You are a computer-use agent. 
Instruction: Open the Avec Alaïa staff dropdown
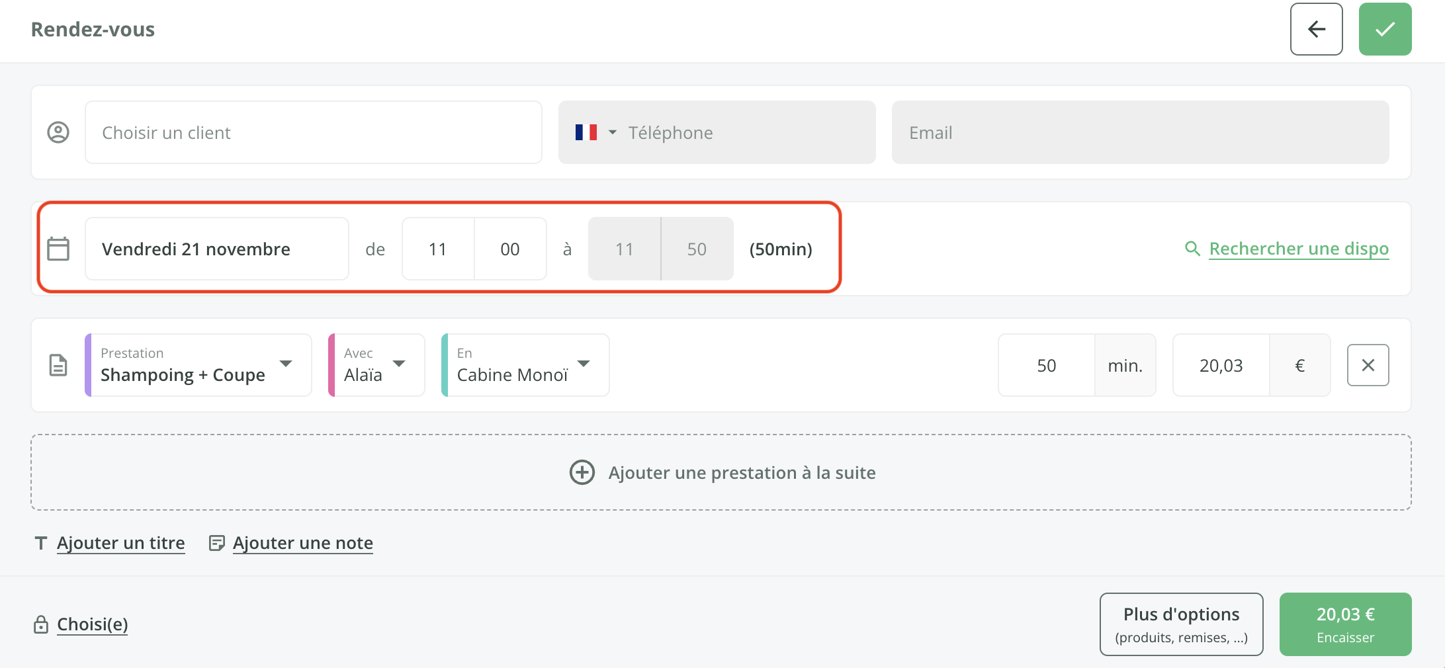click(398, 364)
